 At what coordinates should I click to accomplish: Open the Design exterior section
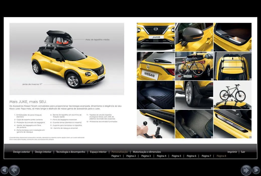pos(21,152)
